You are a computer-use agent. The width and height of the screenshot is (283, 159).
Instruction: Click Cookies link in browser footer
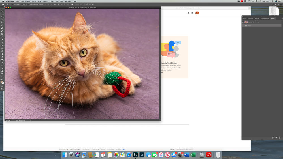pyautogui.click(x=103, y=149)
